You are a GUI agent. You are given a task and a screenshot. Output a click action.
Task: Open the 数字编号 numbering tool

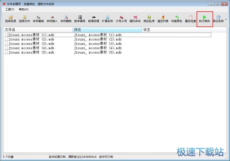[80, 19]
